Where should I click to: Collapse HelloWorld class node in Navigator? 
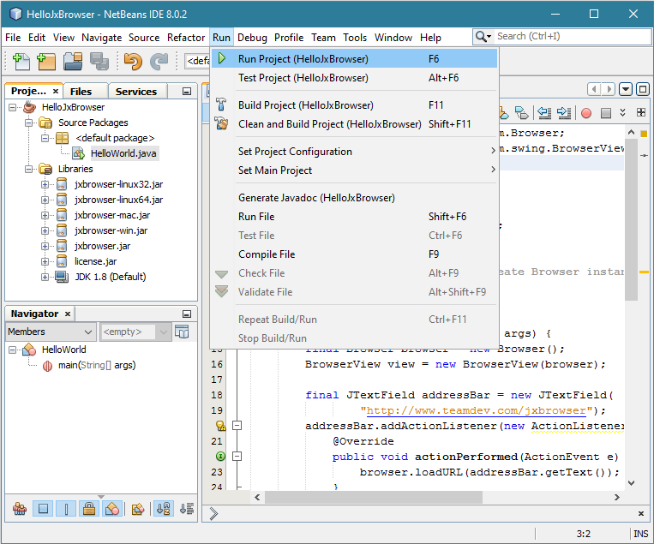[x=13, y=350]
